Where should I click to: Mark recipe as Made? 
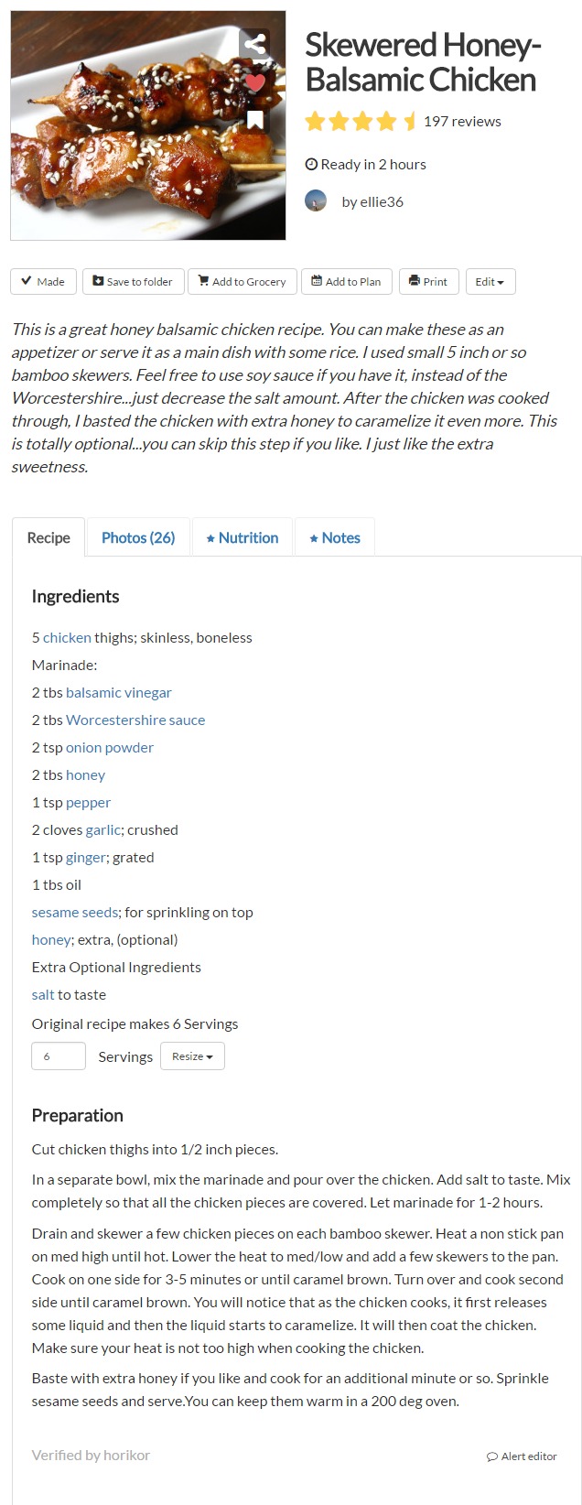point(43,282)
